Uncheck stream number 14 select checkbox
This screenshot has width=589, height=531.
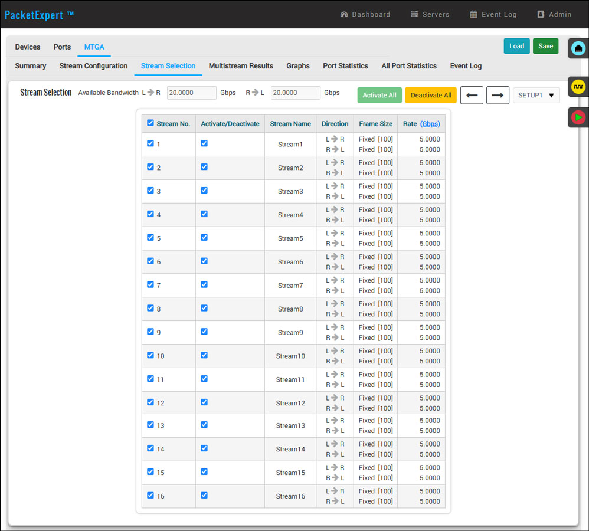point(150,448)
